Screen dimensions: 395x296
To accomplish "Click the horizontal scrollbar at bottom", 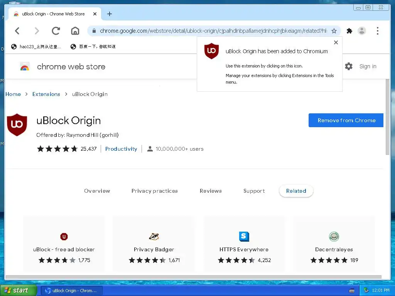I will [x=194, y=277].
